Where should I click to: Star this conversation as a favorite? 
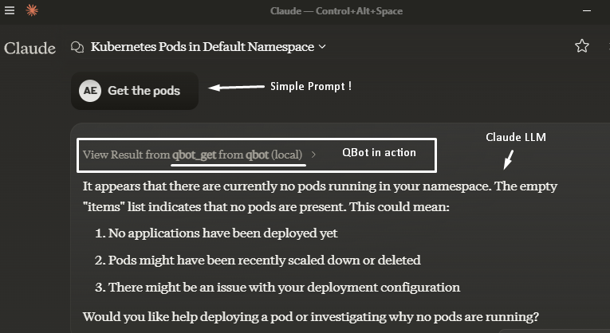582,46
